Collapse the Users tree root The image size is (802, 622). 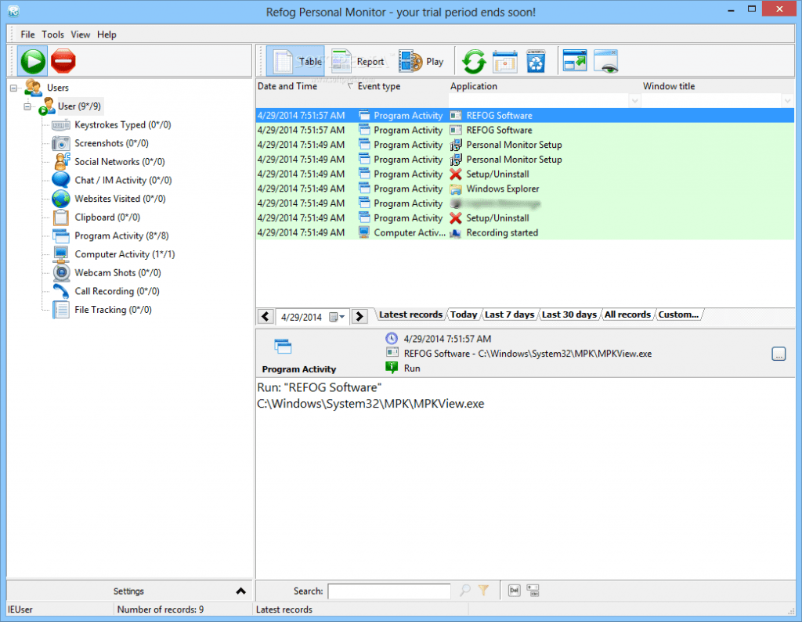click(x=14, y=88)
